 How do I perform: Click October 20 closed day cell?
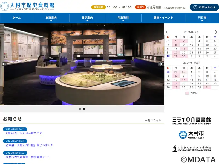(176, 83)
